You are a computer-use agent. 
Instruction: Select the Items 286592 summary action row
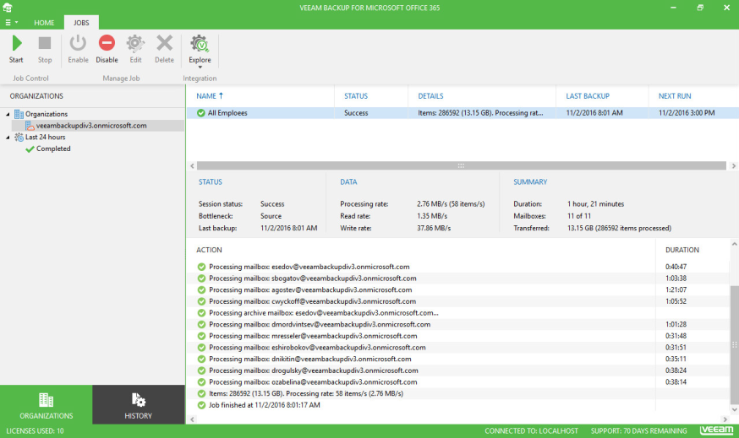457,393
